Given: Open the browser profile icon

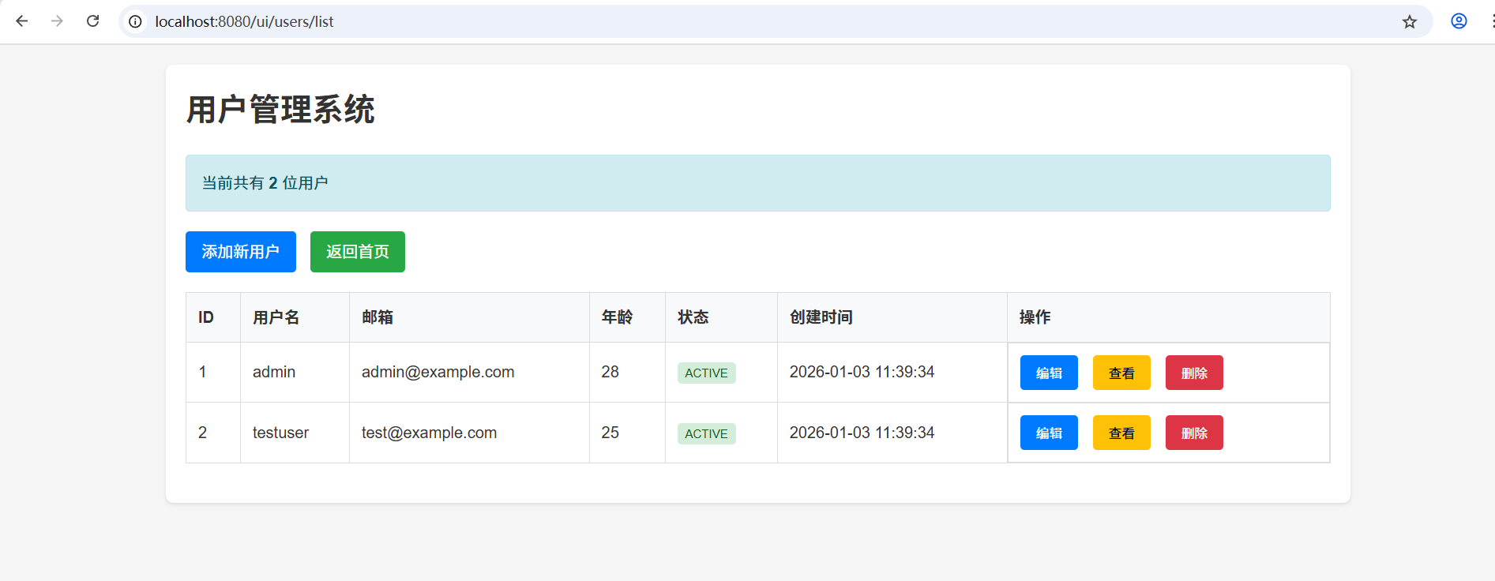Looking at the screenshot, I should pyautogui.click(x=1459, y=21).
